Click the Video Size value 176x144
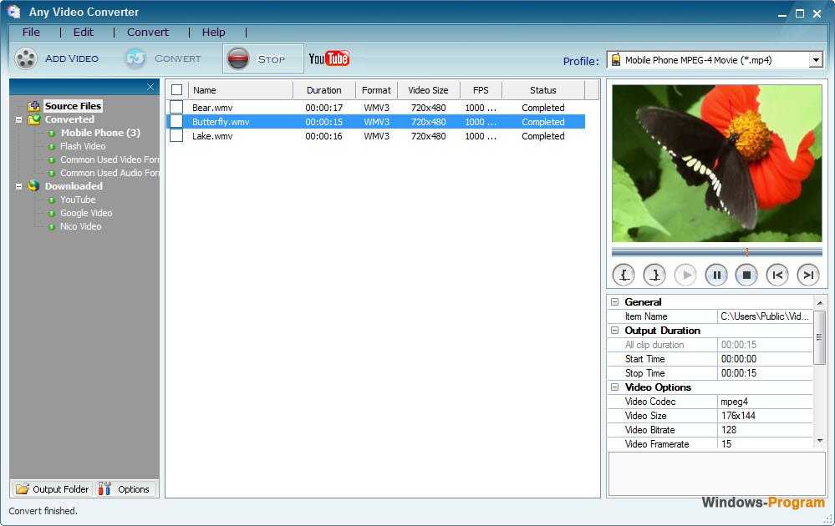 pyautogui.click(x=765, y=416)
